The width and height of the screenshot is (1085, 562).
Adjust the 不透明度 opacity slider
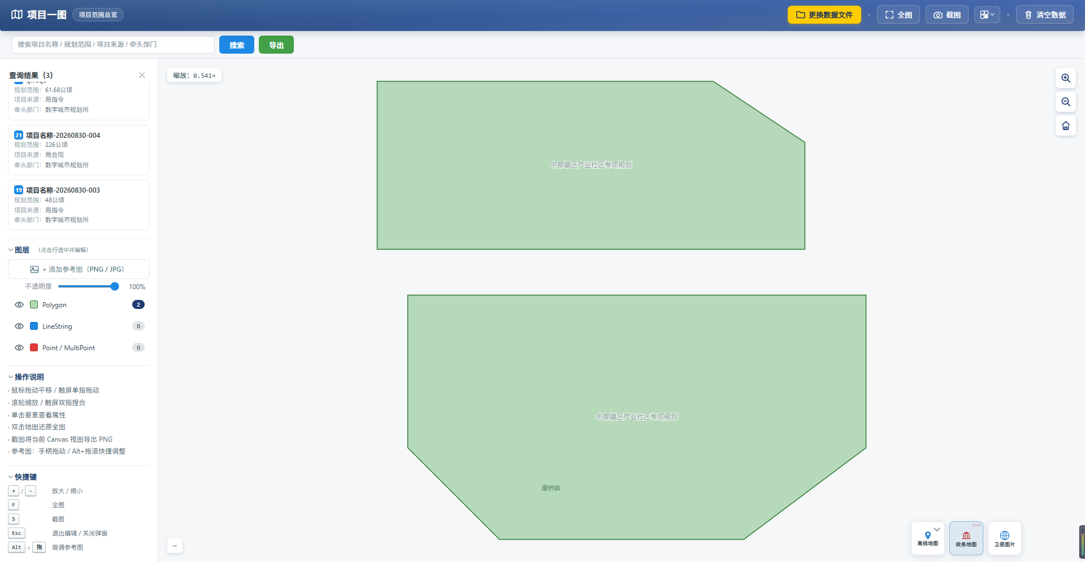[89, 286]
